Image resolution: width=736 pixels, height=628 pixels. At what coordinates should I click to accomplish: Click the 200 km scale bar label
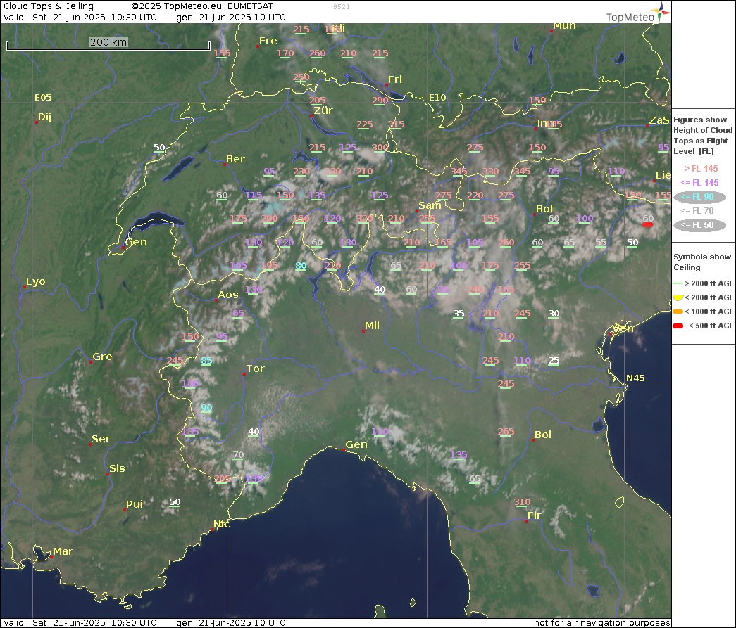point(108,42)
